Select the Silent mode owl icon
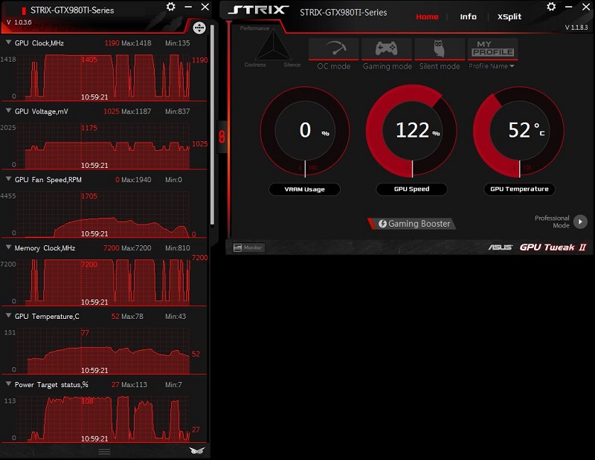 [x=440, y=49]
